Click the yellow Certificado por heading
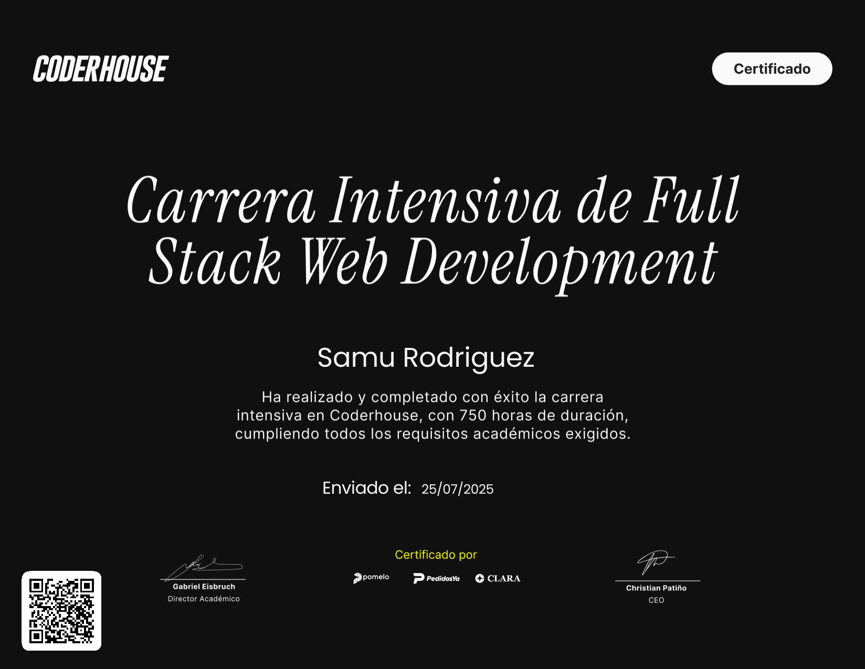Screen dimensions: 865x669 point(436,555)
